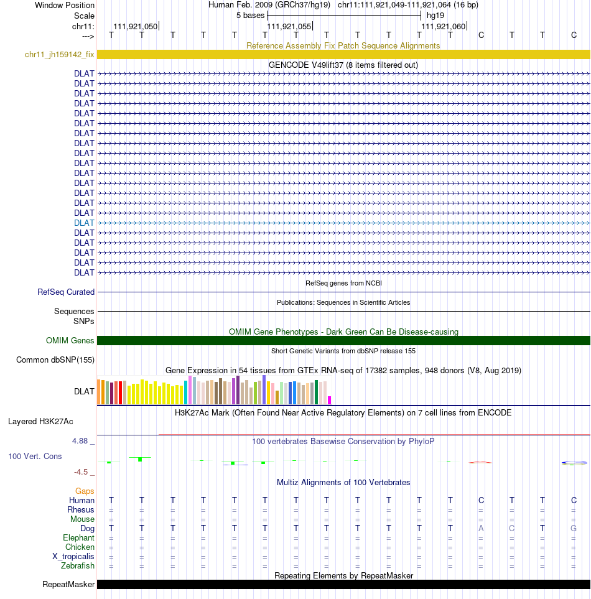This screenshot has height=599, width=591.
Task: Click 'Repeating Elements by RepeatMasker' title
Action: coord(343,576)
